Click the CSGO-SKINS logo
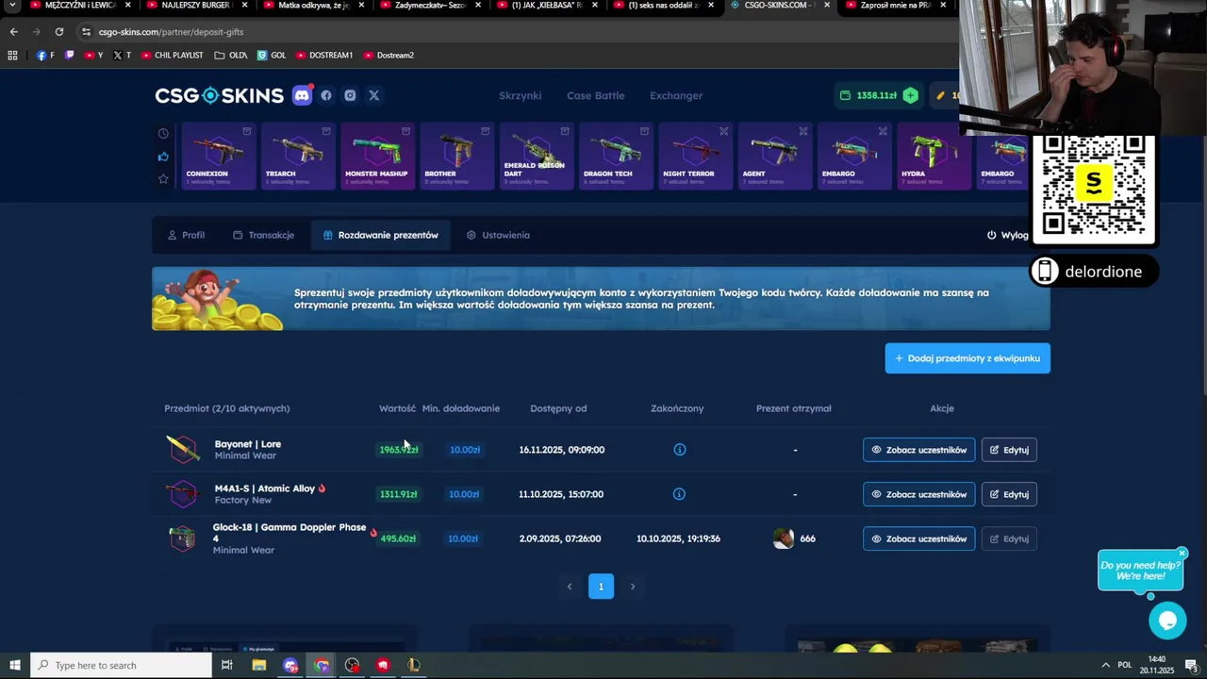This screenshot has width=1207, height=679. tap(219, 95)
